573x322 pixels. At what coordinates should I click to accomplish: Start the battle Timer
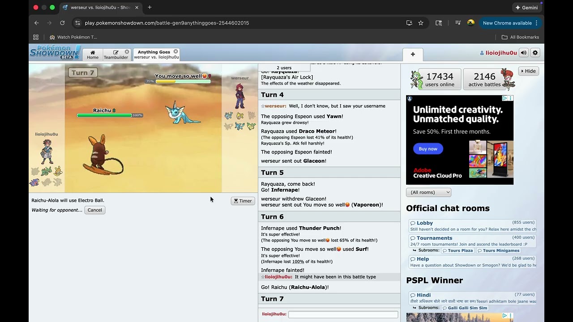(x=243, y=201)
